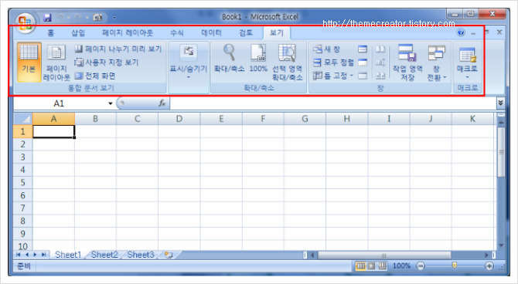
Task: Click the 매크로 macros icon
Action: (467, 55)
